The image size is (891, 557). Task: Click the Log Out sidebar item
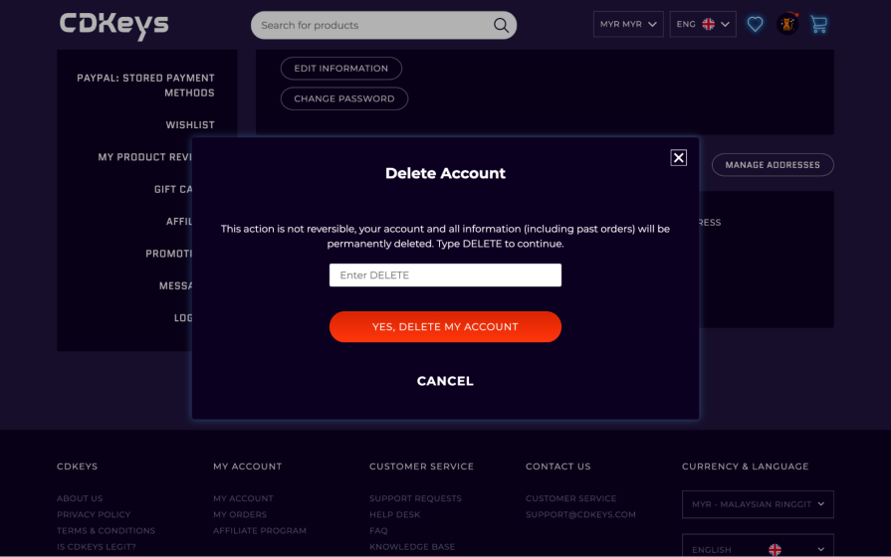(183, 318)
